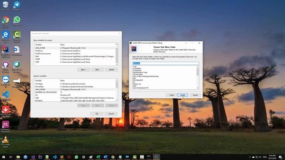Select the TMP user variable row
The height and width of the screenshot is (160, 285).
75,62
